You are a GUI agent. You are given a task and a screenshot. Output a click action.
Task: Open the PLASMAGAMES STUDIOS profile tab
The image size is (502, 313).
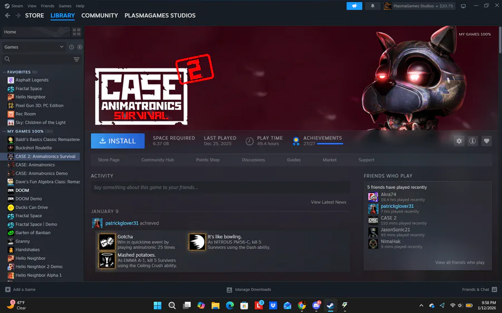pos(160,16)
